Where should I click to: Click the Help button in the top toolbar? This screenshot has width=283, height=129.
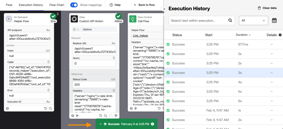coord(115,5)
